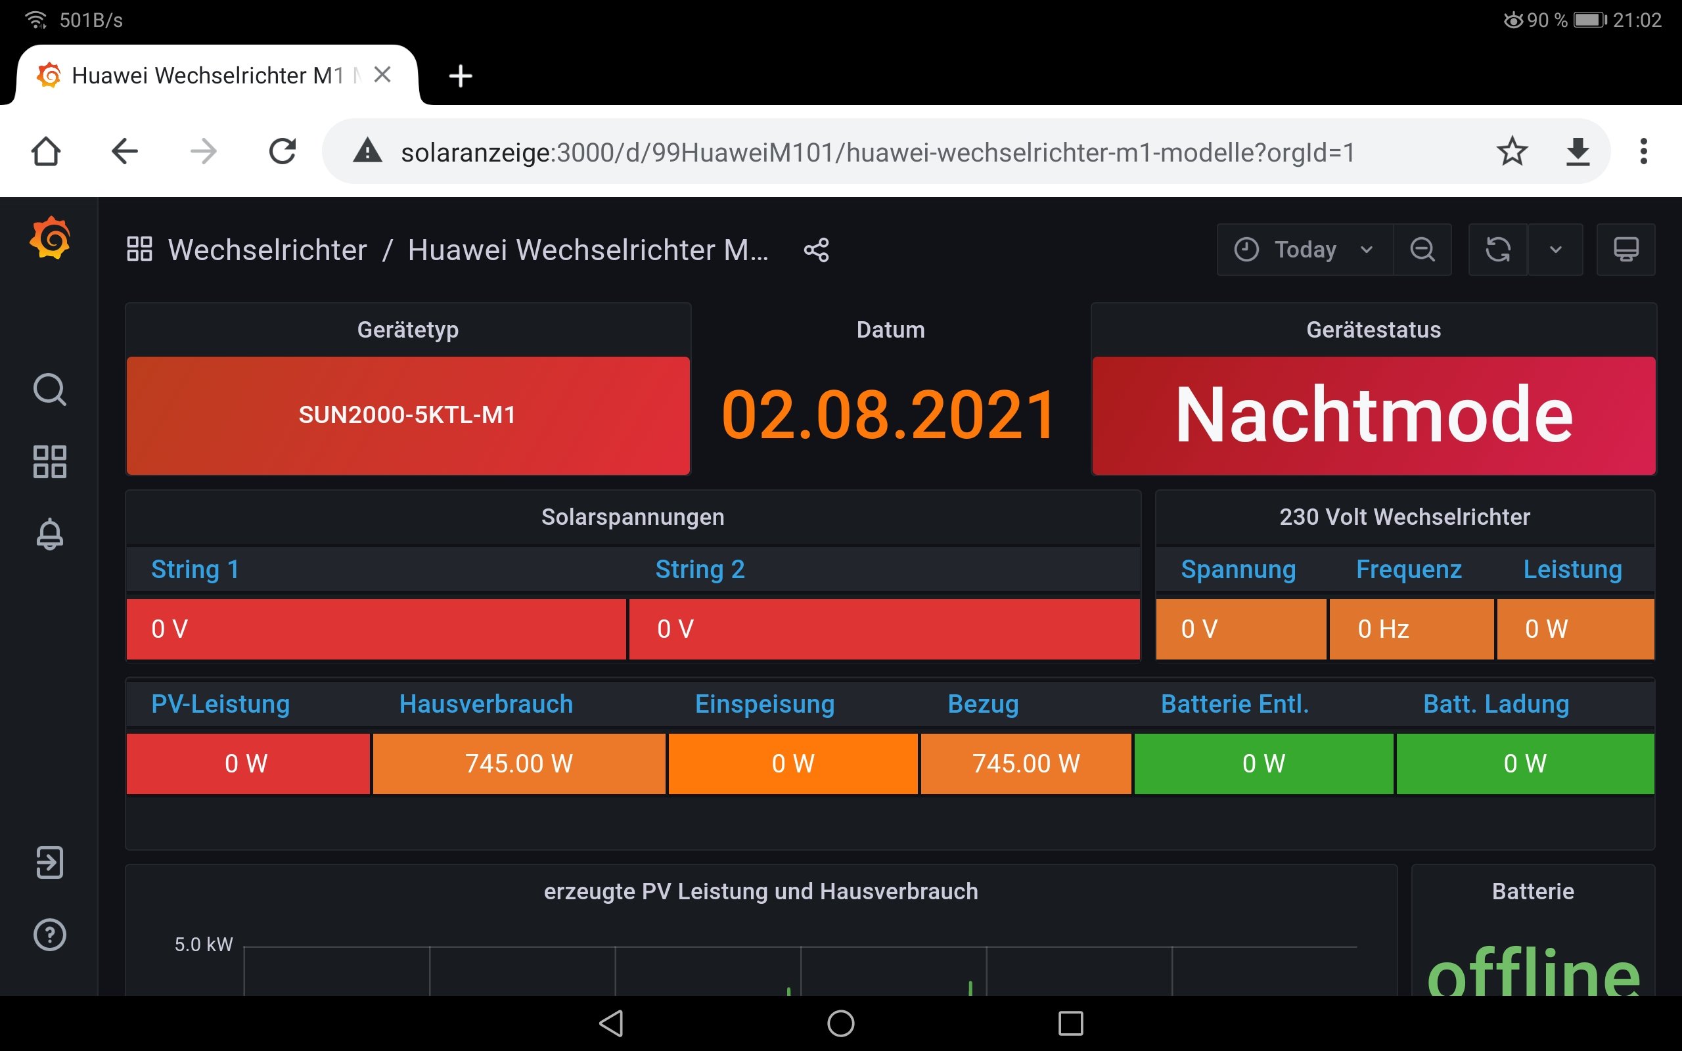The image size is (1682, 1051).
Task: Open the Dashboards sidebar icon
Action: tap(50, 462)
